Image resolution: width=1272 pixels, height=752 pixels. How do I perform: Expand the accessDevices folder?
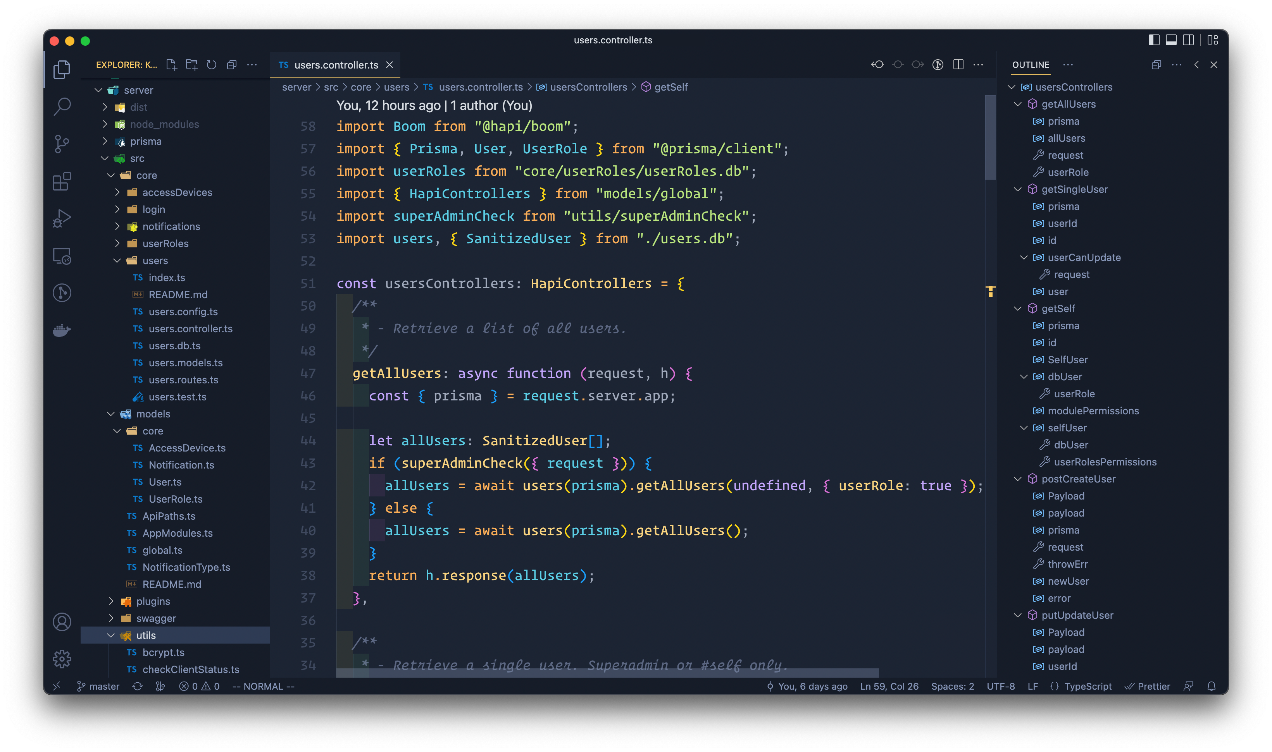(177, 192)
